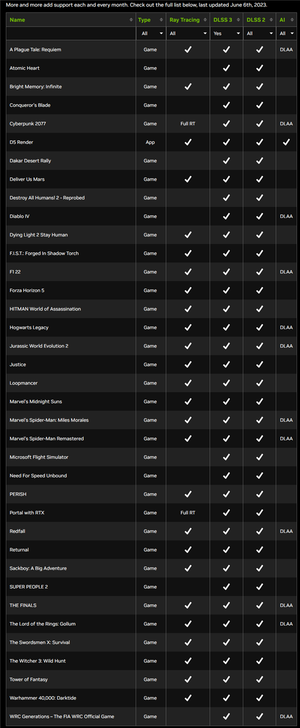Click the sort arrows in the AI header

tap(292, 20)
